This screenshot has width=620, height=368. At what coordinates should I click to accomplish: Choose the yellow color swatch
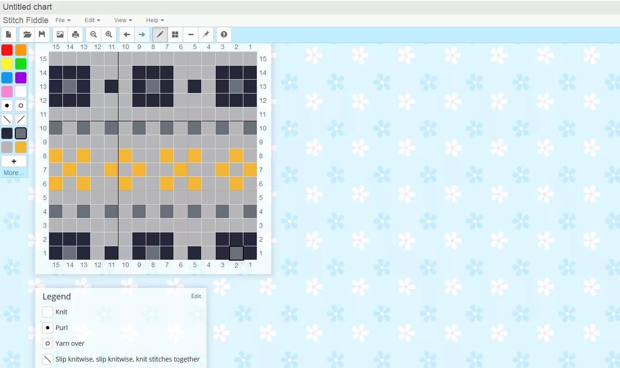point(7,64)
